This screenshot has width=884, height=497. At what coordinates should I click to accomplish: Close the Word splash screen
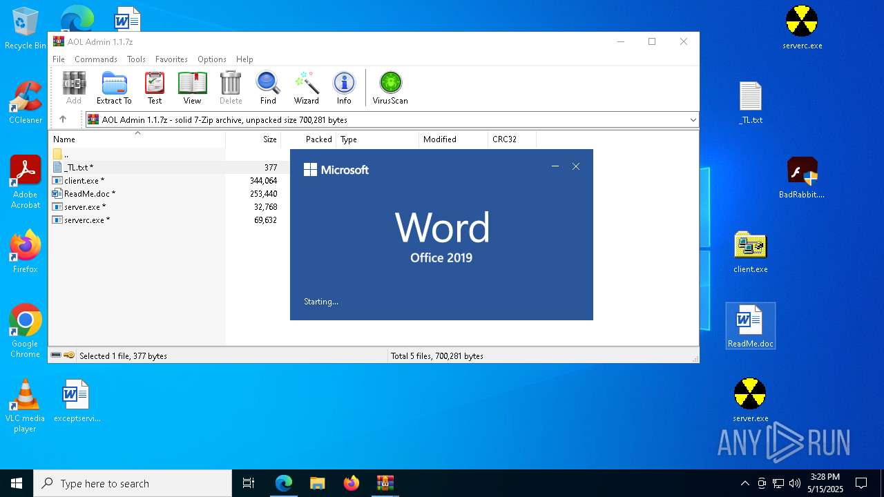click(x=576, y=166)
